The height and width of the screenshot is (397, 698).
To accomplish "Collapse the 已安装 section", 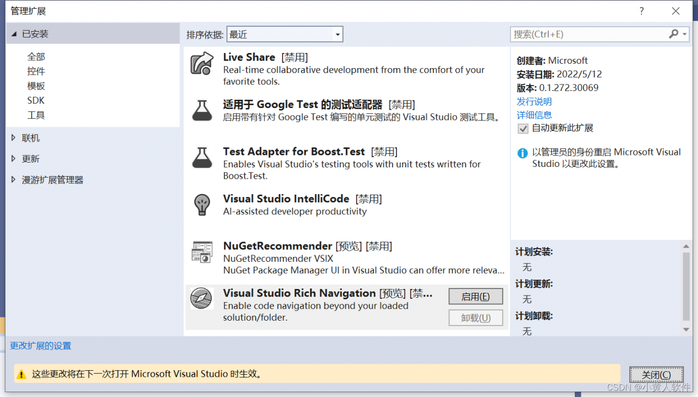I will [14, 34].
